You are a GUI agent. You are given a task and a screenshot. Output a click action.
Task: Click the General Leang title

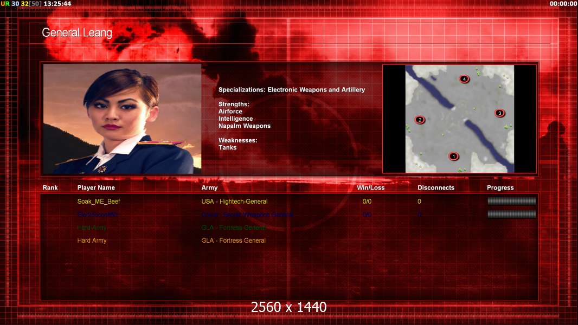pos(77,32)
